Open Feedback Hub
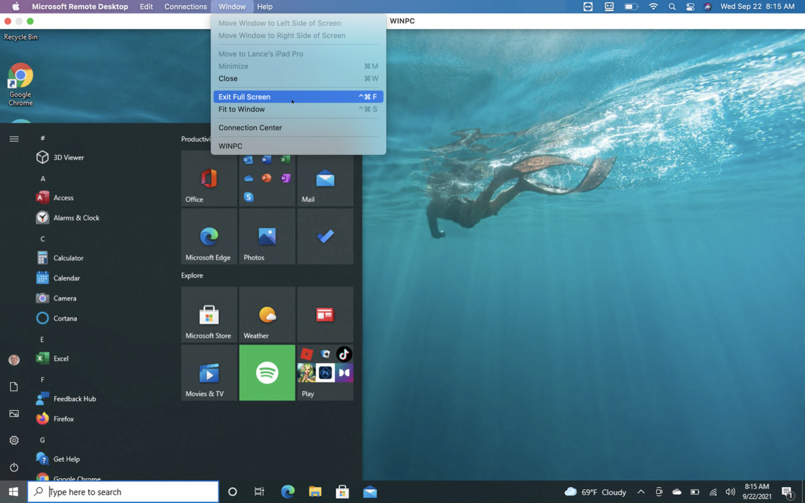 (x=66, y=399)
